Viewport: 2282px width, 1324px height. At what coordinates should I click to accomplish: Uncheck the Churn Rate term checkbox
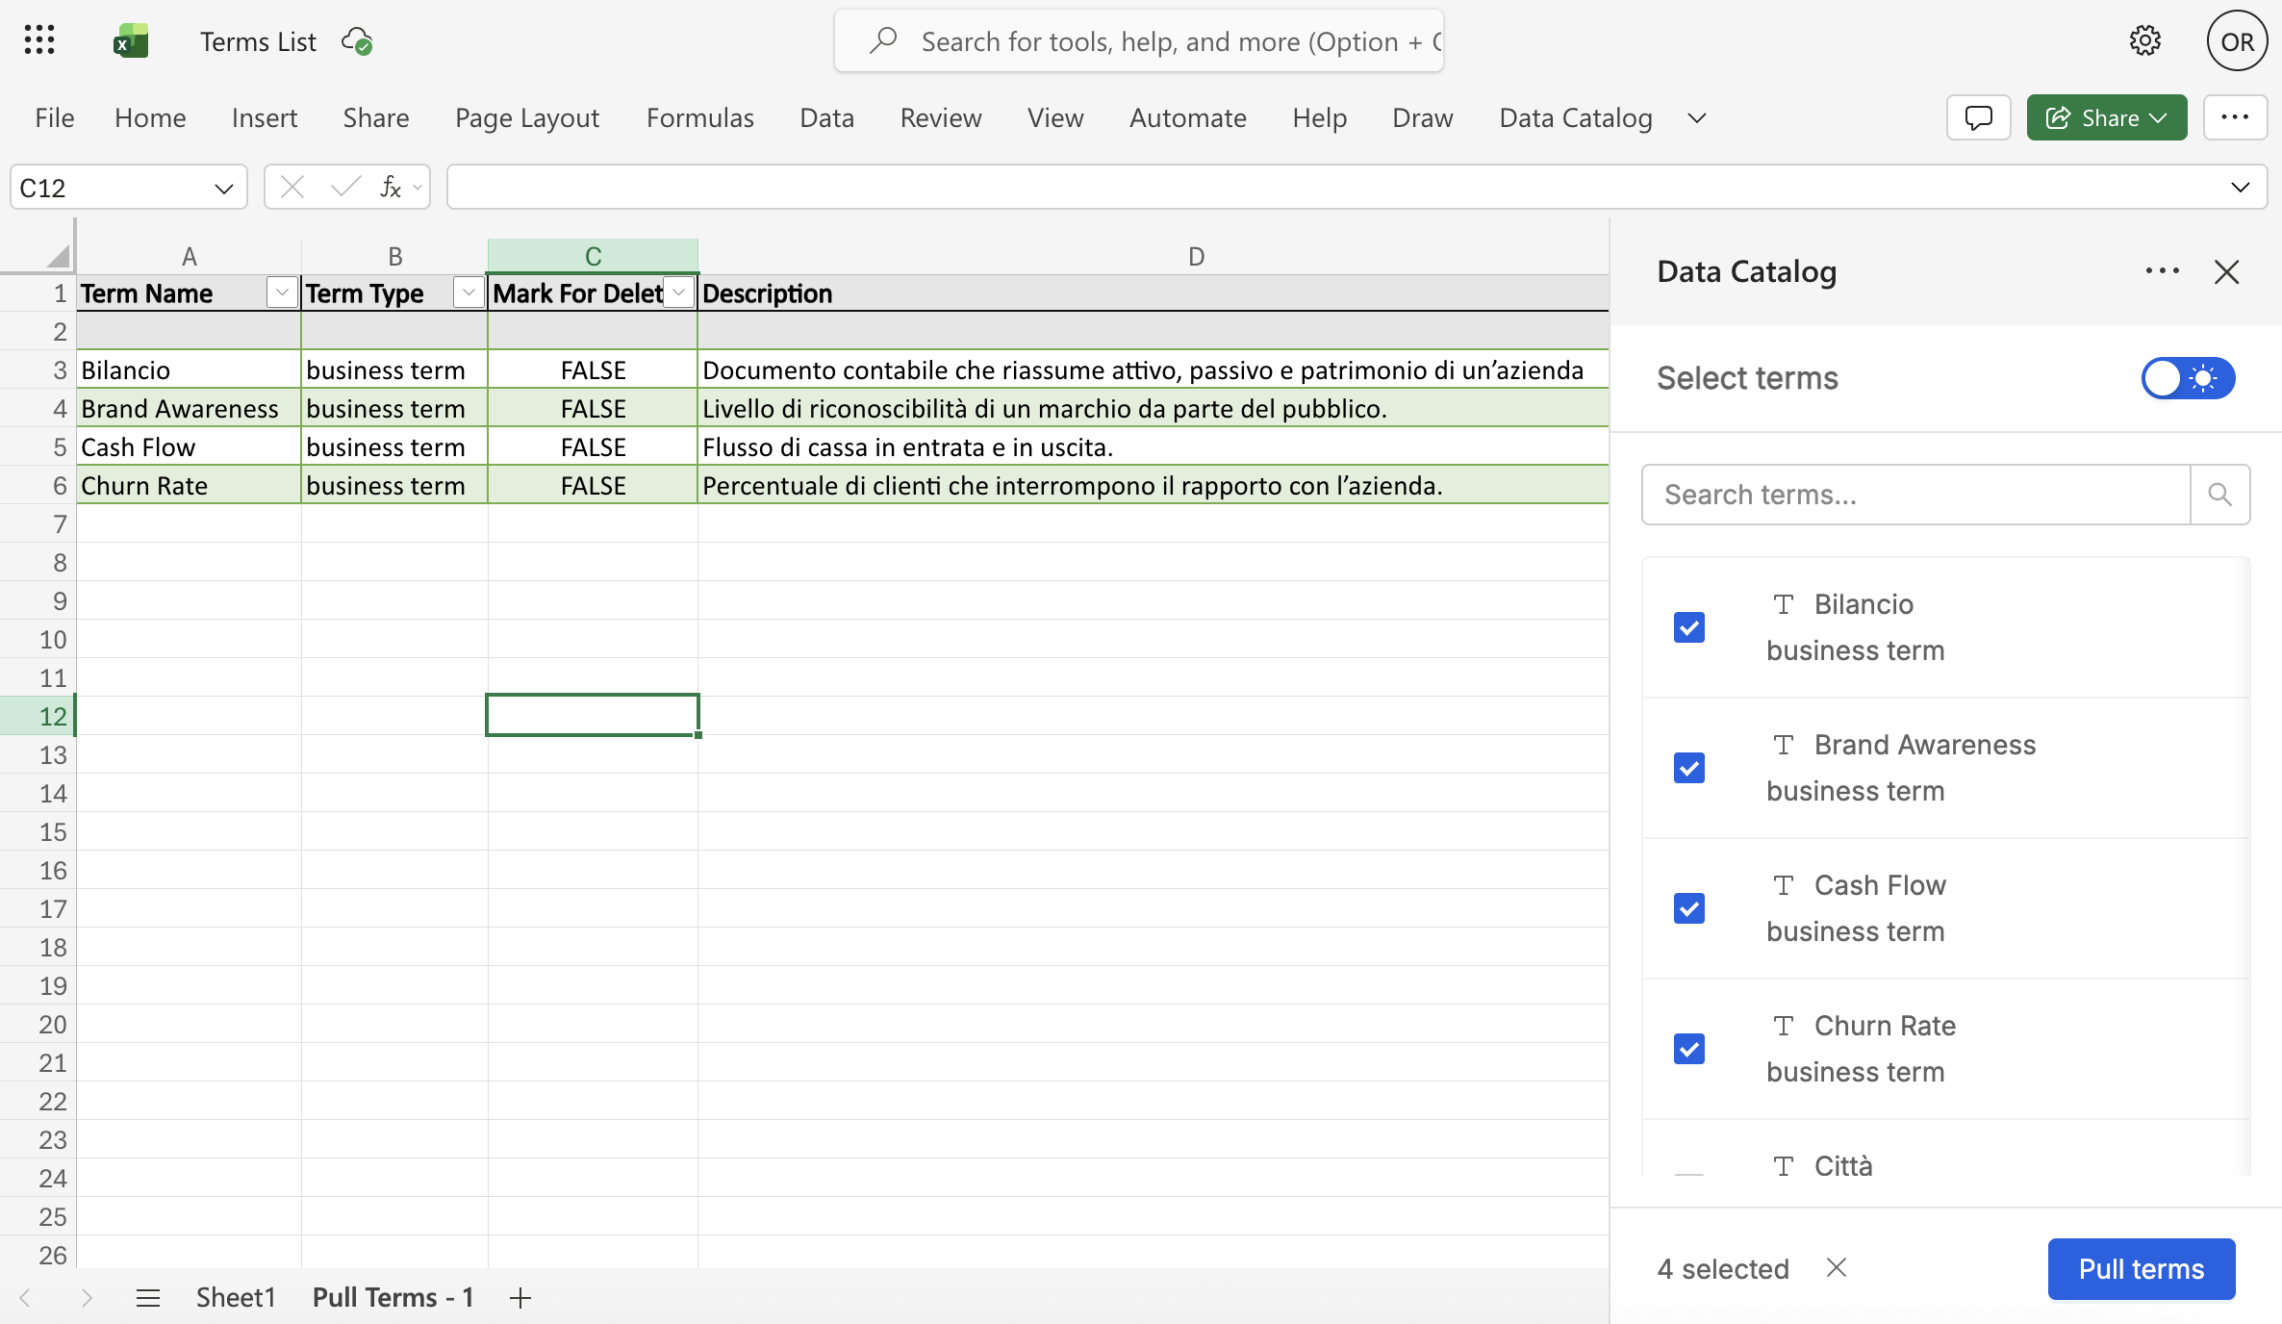pyautogui.click(x=1688, y=1049)
